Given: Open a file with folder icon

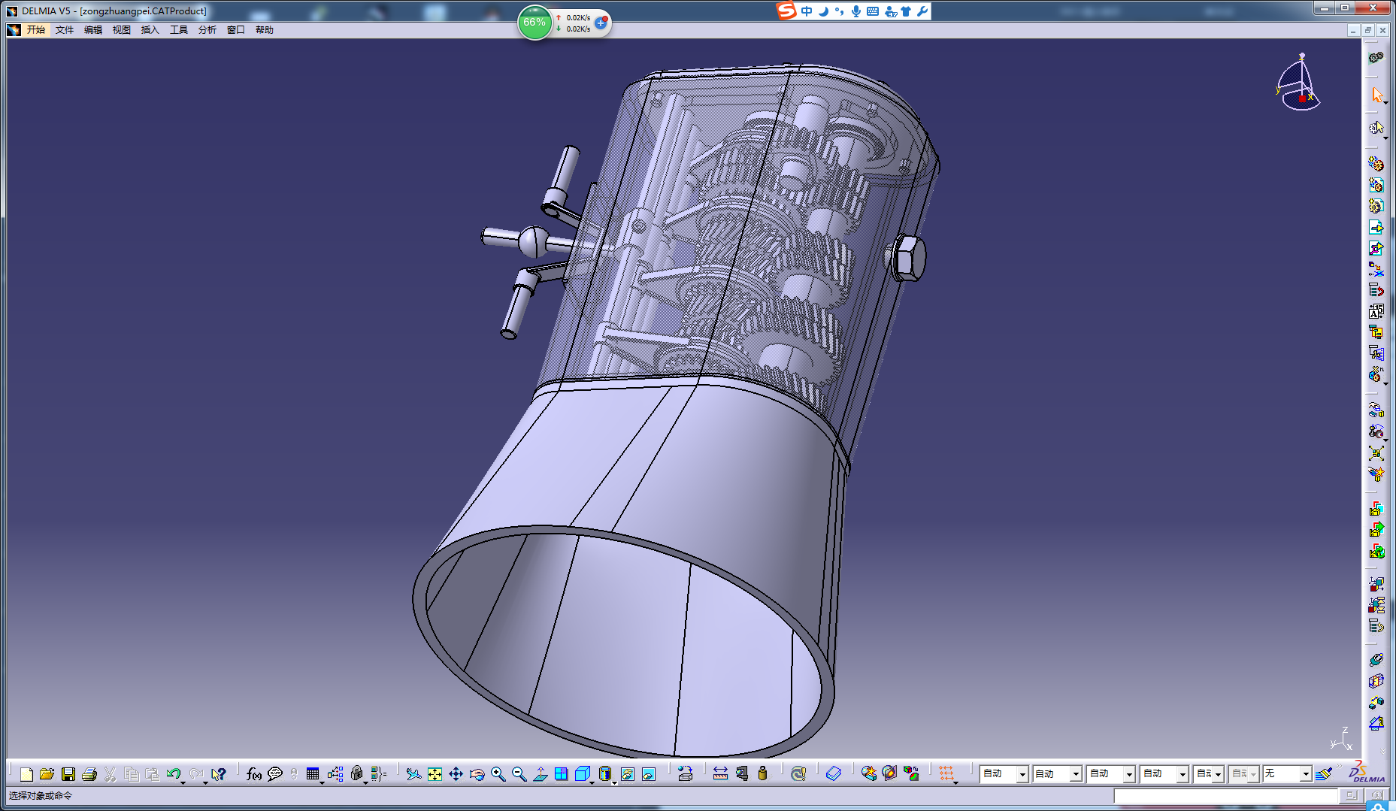Looking at the screenshot, I should click(47, 773).
